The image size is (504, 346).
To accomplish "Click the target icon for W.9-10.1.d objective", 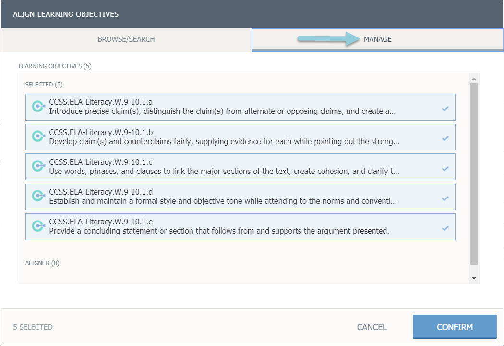I will coord(38,196).
